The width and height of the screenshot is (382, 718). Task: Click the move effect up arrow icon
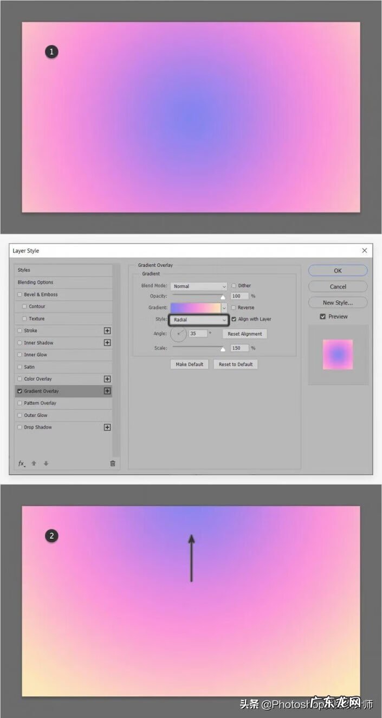[34, 464]
